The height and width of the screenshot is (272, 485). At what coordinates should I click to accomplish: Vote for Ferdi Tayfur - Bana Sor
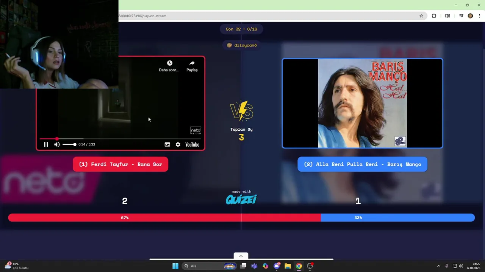tap(120, 164)
